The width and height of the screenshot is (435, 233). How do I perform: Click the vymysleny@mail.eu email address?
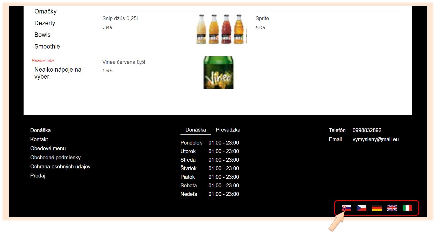click(375, 139)
